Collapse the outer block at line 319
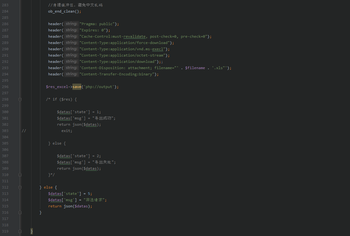 pyautogui.click(x=20, y=231)
